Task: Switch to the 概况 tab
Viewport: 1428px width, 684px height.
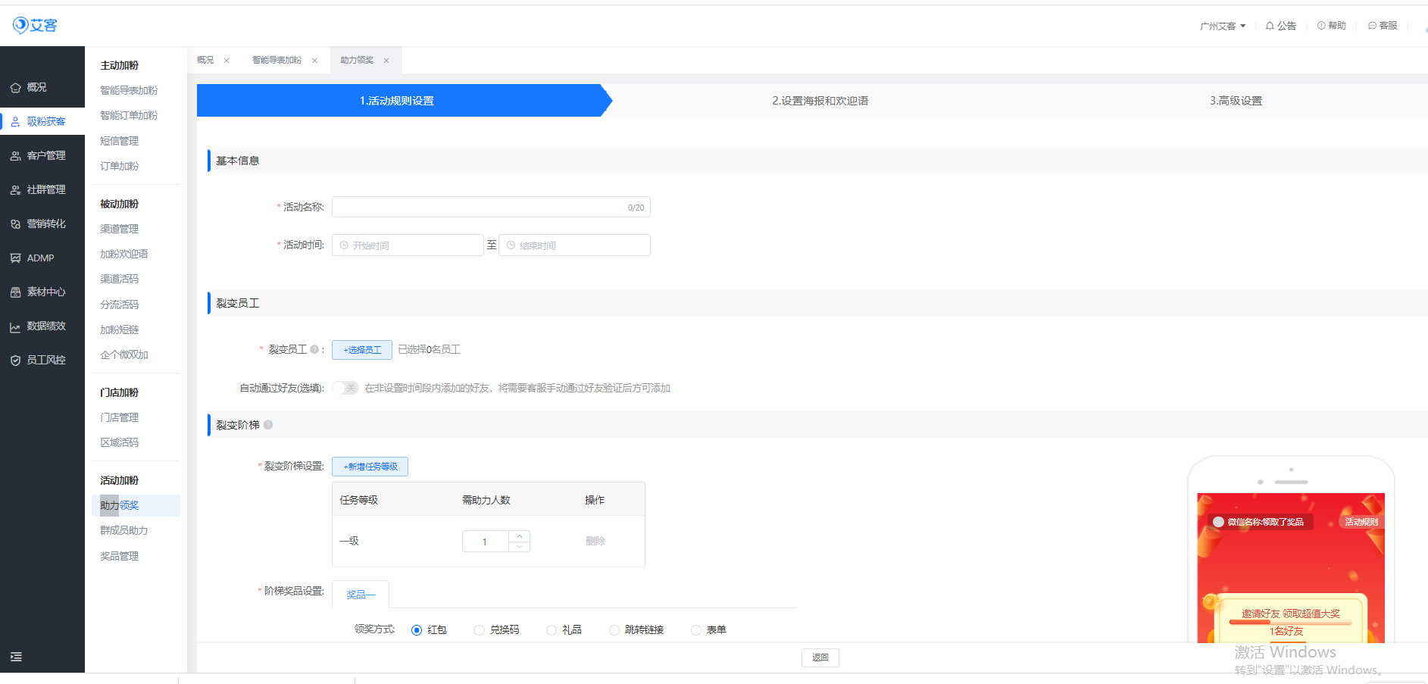Action: (205, 60)
